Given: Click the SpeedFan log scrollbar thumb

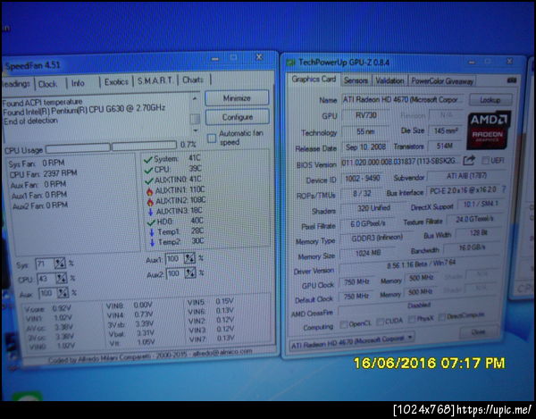Looking at the screenshot, I should [x=195, y=119].
